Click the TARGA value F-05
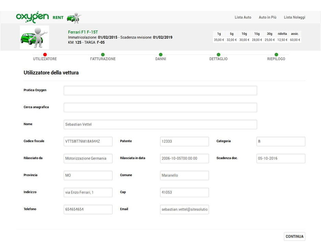The height and width of the screenshot is (247, 329). (x=101, y=43)
